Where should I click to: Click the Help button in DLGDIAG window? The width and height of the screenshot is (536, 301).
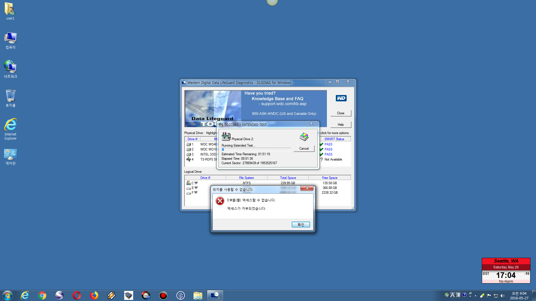(x=341, y=125)
